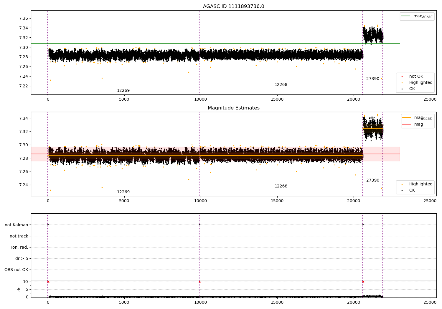
Task: Click x-axis tick 25000 under the dr plot
Action: point(430,302)
